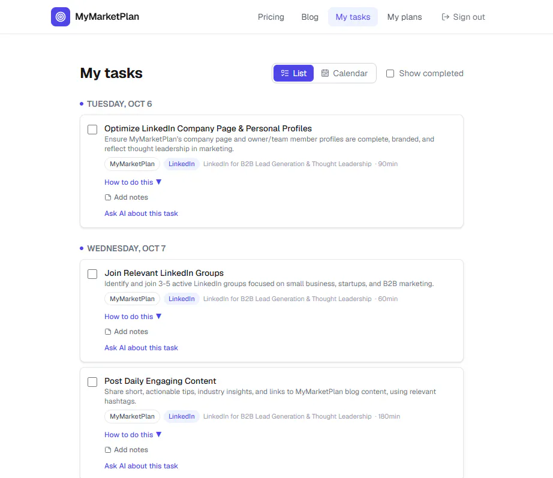The height and width of the screenshot is (478, 553).
Task: Enable the Show completed checkbox
Action: 390,73
